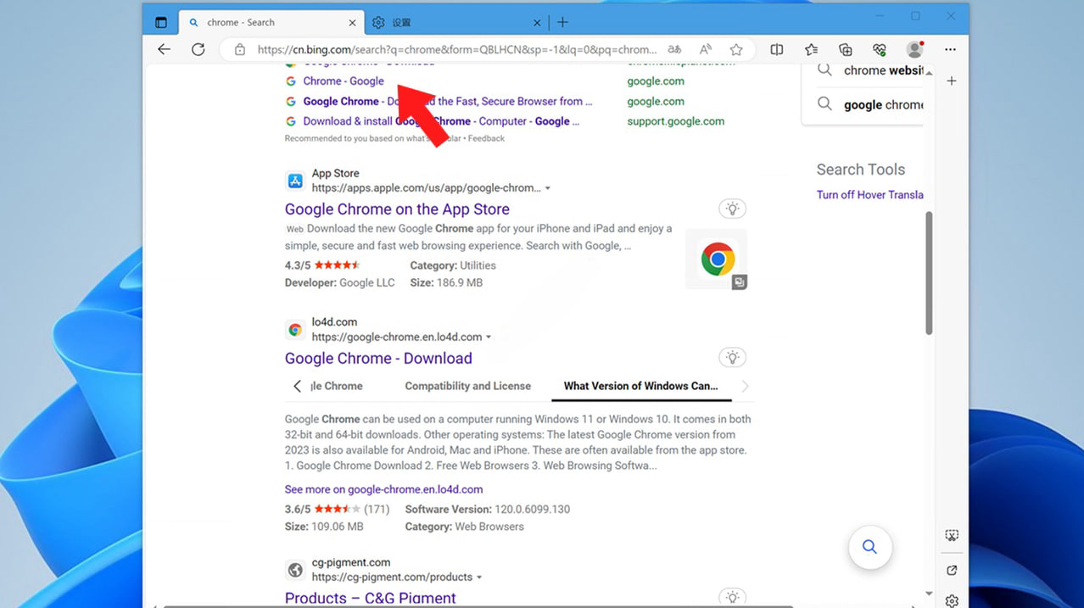Click the Read aloud icon in the address bar
The width and height of the screenshot is (1084, 608).
click(x=705, y=49)
